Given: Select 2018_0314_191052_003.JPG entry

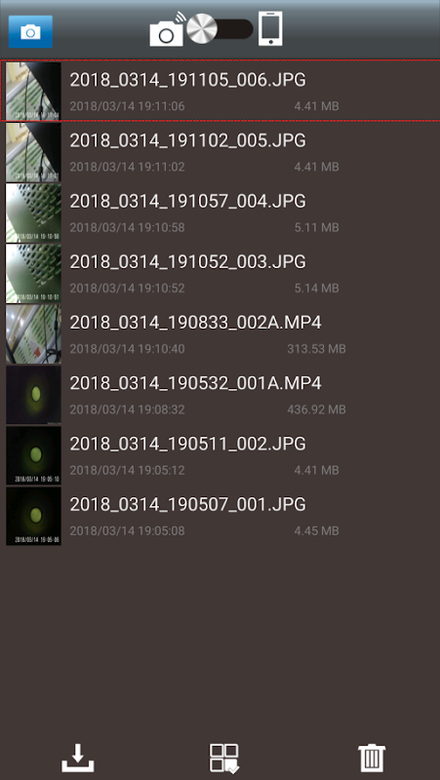Looking at the screenshot, I should (220, 273).
